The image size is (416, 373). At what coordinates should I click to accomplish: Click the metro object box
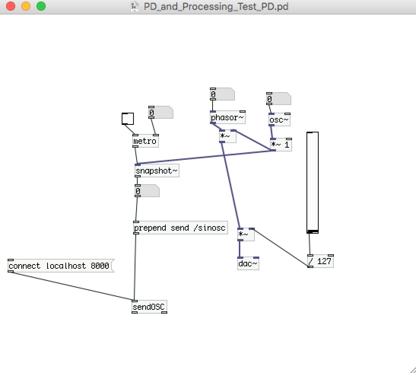[145, 141]
